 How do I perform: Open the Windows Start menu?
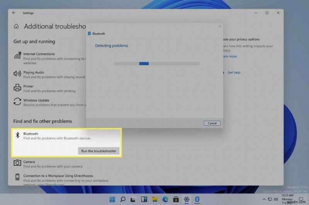[112, 199]
